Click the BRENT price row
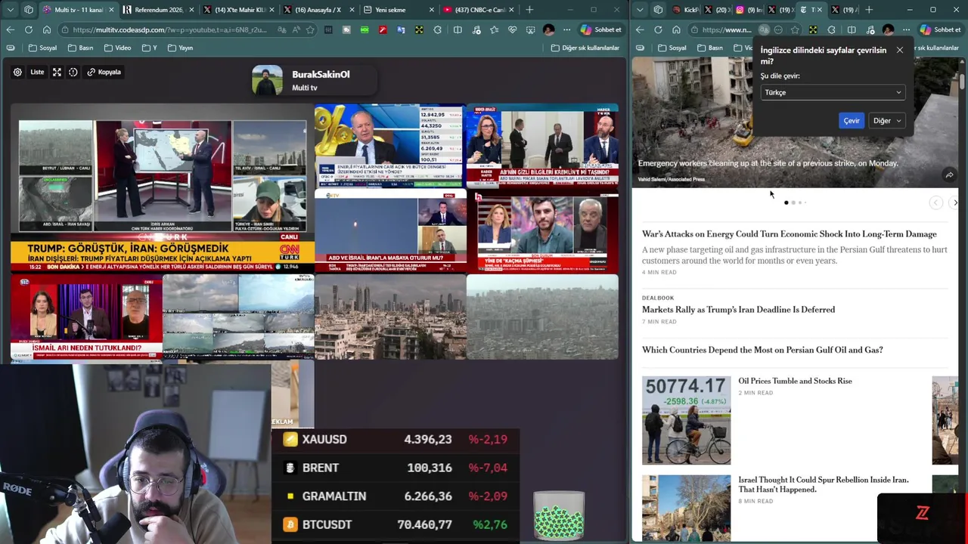The width and height of the screenshot is (968, 544). point(396,468)
